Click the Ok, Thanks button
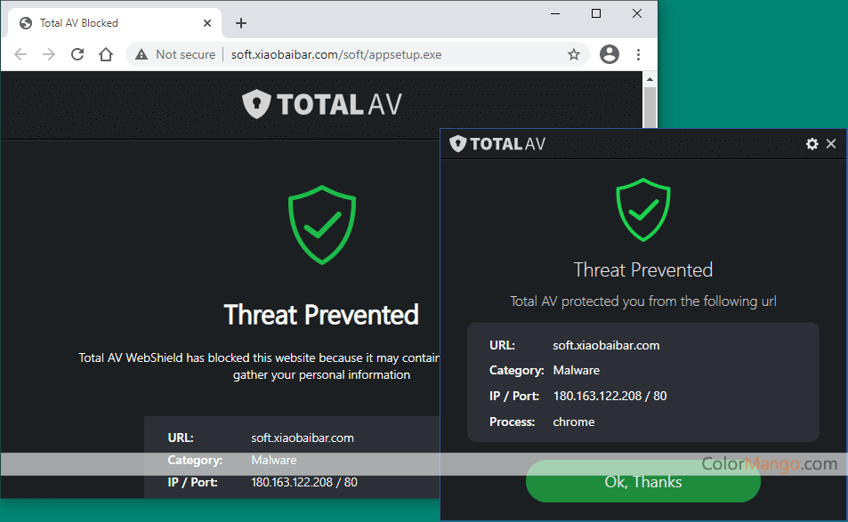Viewport: 848px width, 522px height. pos(642,482)
